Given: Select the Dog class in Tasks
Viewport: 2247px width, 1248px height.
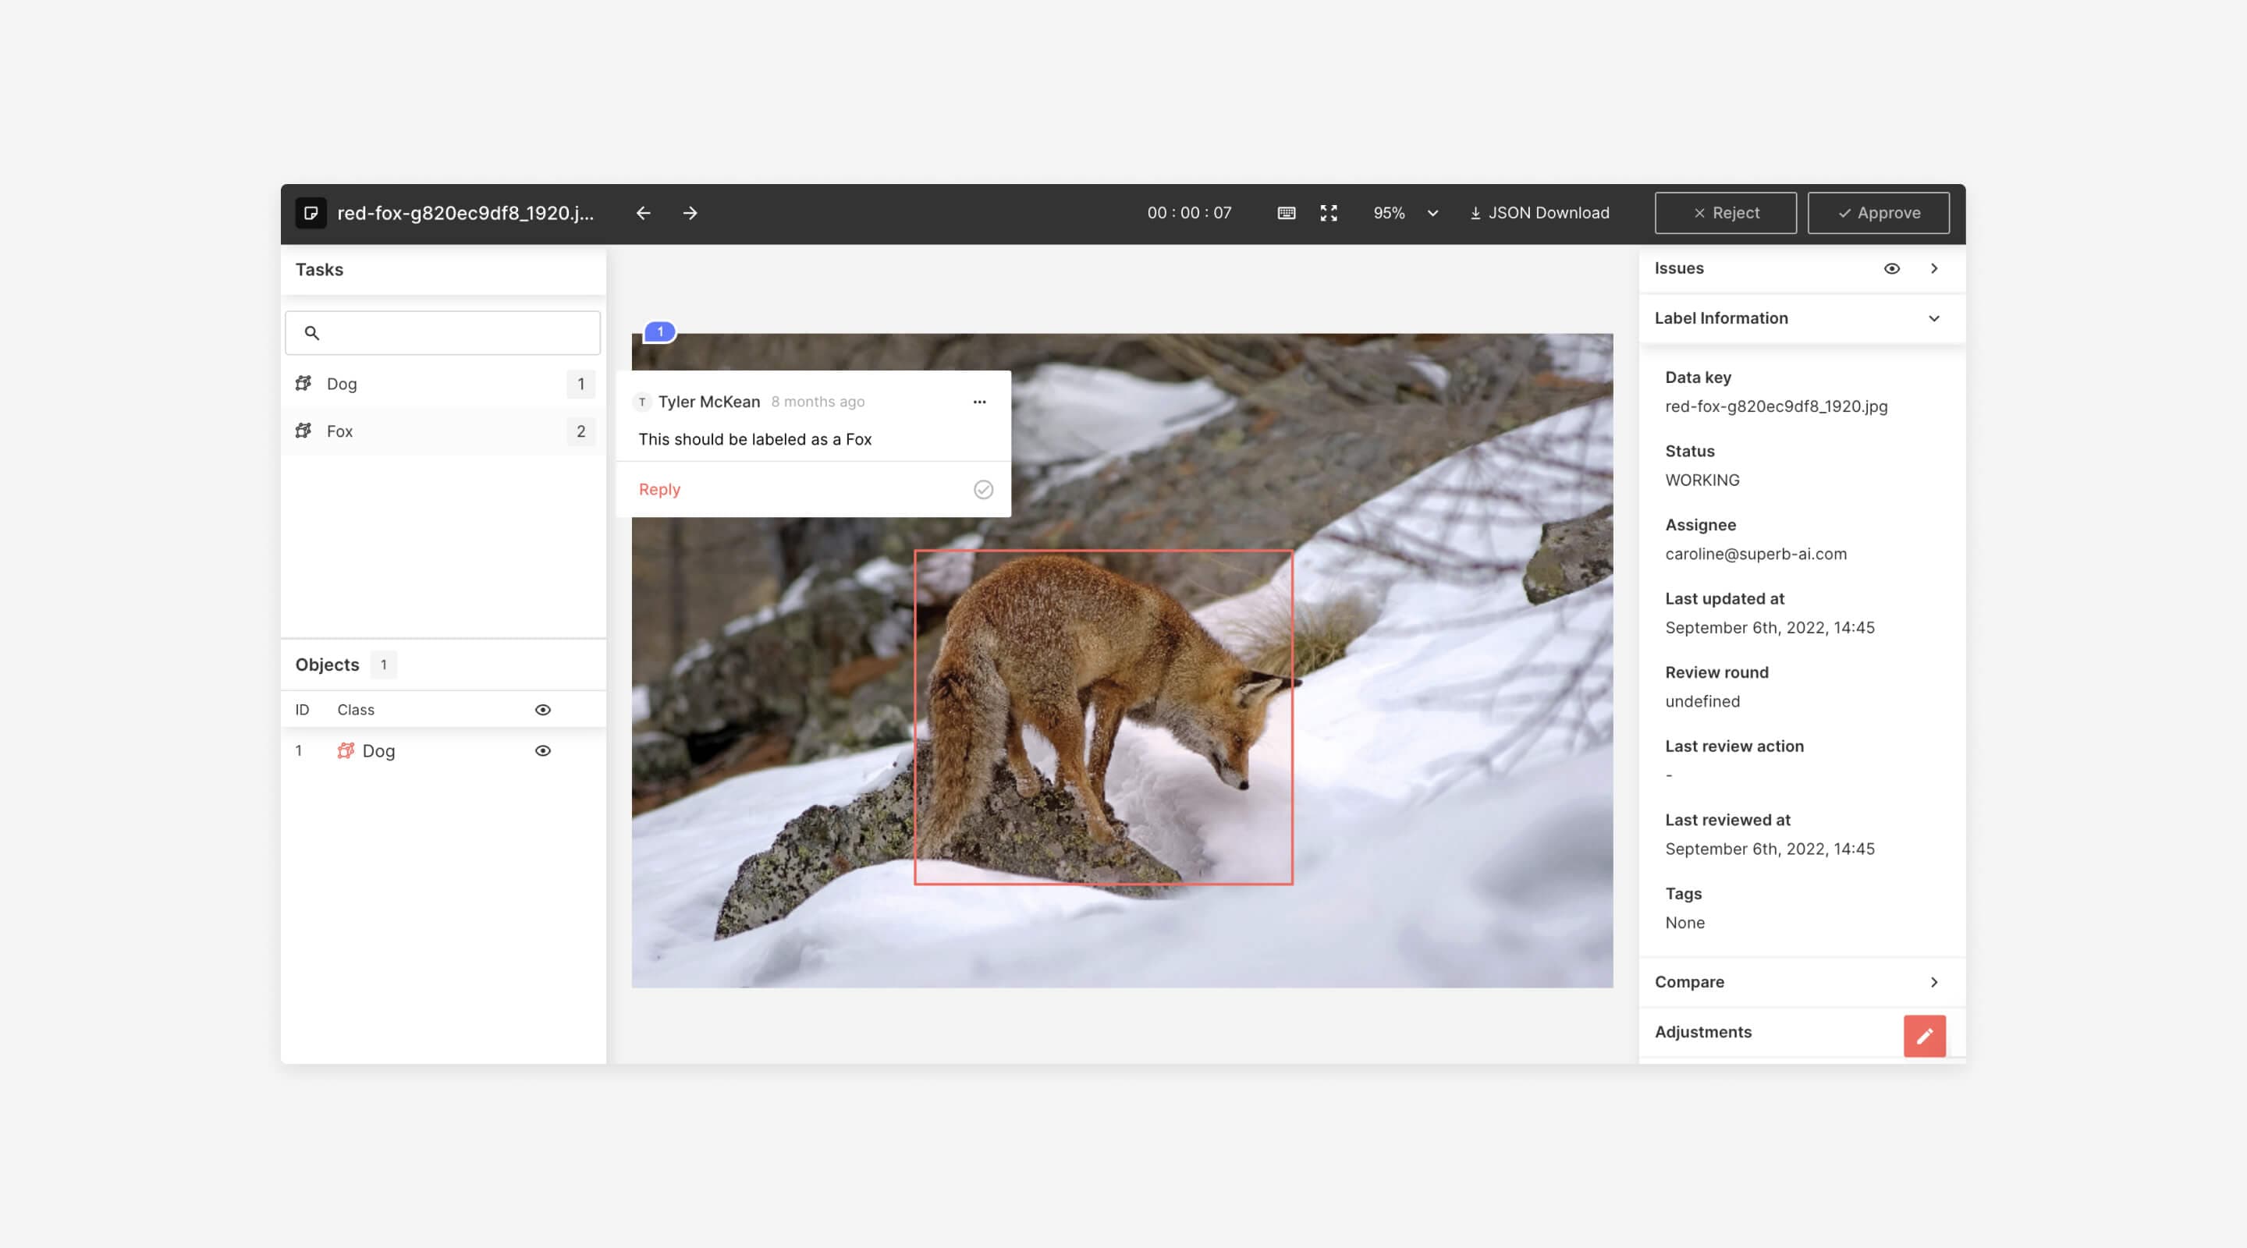Looking at the screenshot, I should 443,384.
